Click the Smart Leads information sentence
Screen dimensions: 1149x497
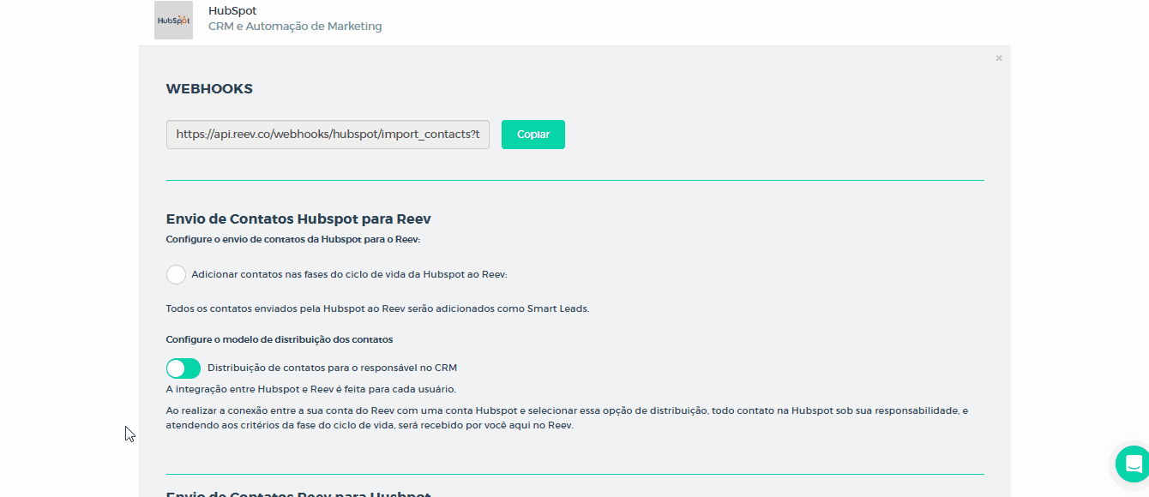point(377,308)
